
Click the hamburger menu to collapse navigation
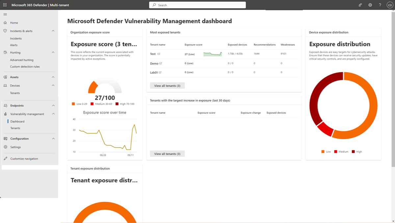pos(5,14)
